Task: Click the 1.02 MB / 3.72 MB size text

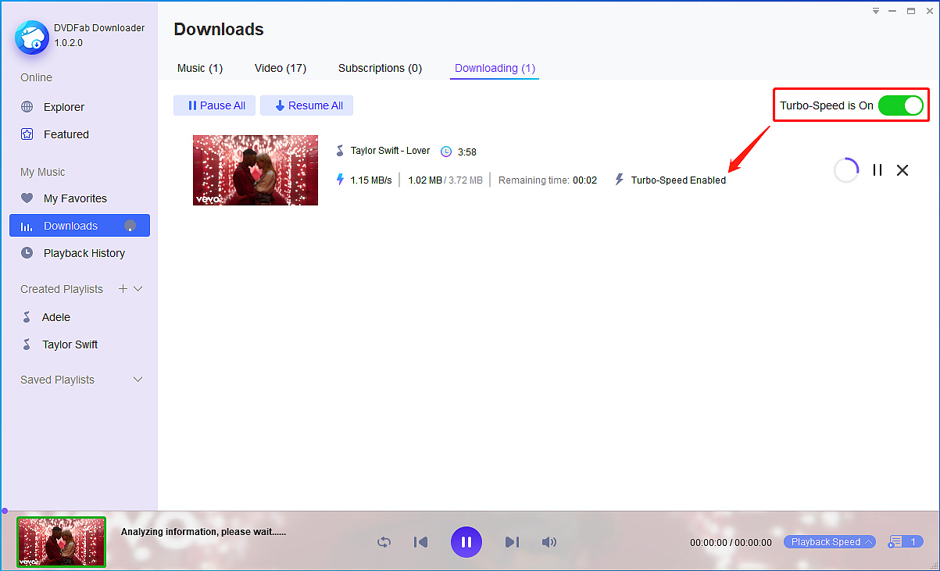Action: pyautogui.click(x=444, y=180)
